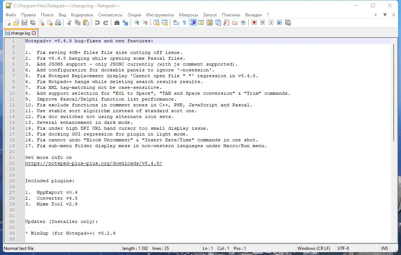Click the plus button in the menu bar
401x255 pixels.
376,15
